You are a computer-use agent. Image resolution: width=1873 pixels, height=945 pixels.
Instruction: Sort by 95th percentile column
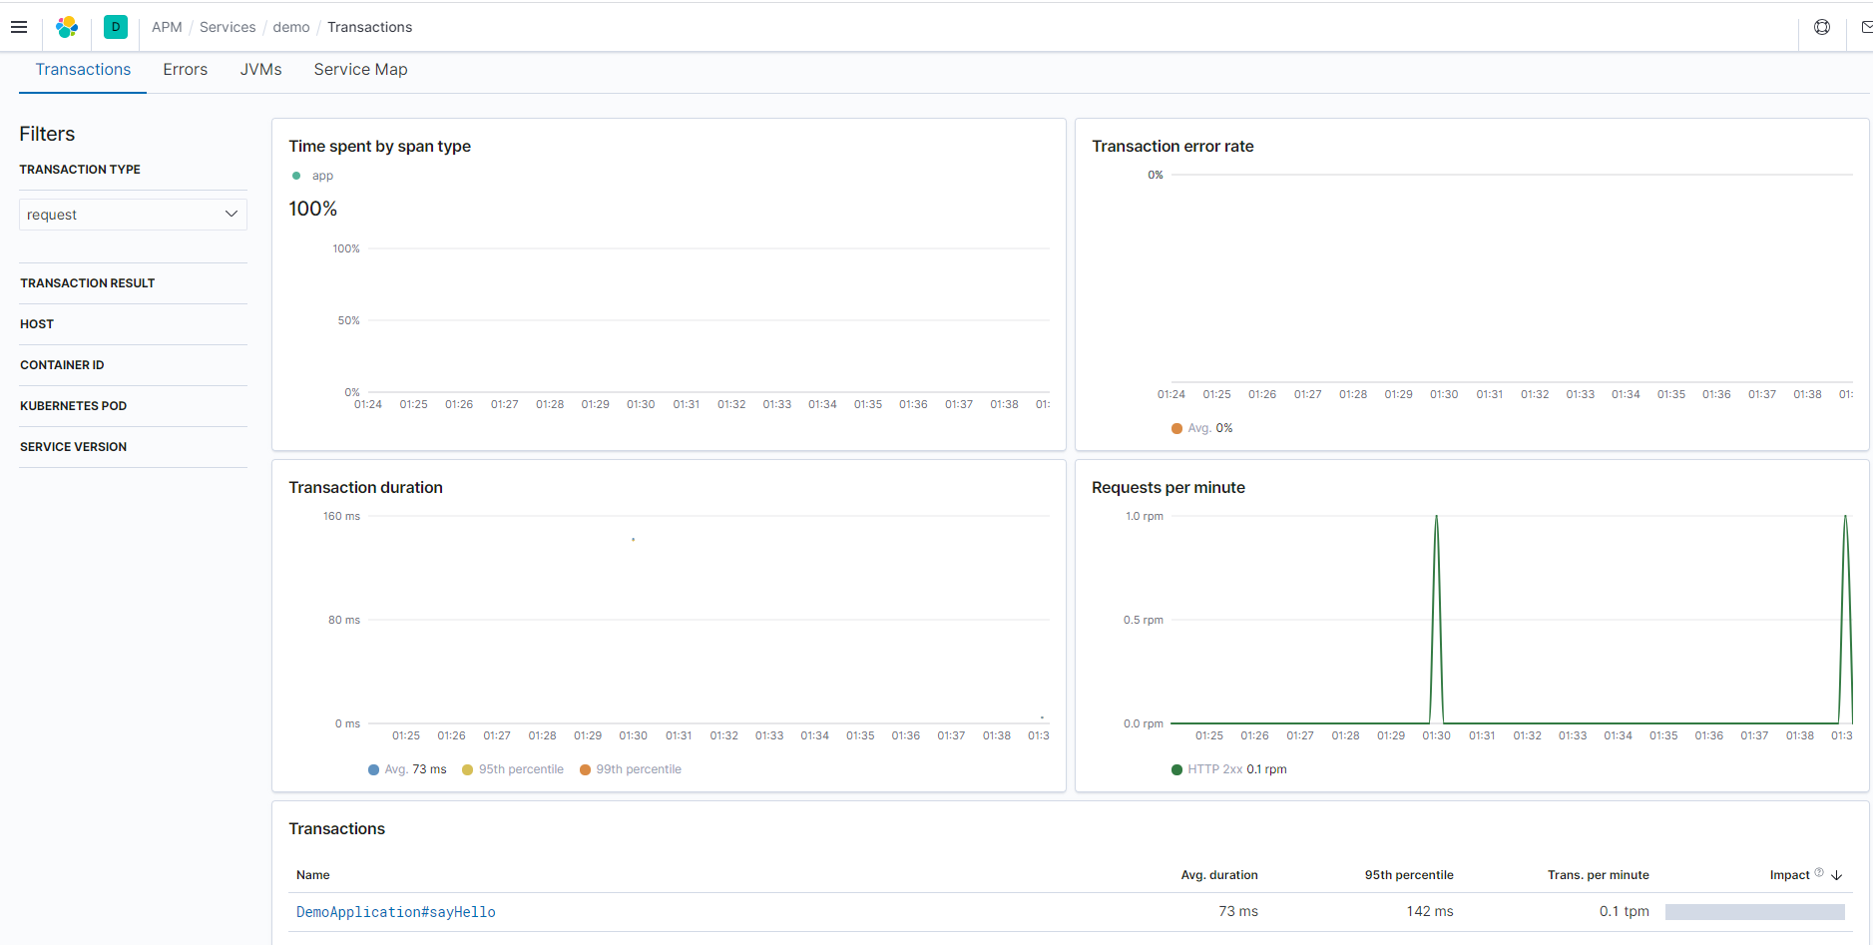[x=1409, y=875]
